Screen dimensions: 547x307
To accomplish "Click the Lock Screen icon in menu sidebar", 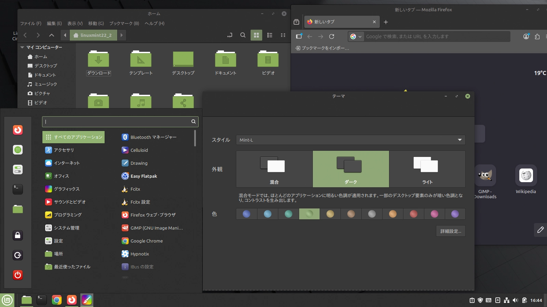I will pos(18,235).
